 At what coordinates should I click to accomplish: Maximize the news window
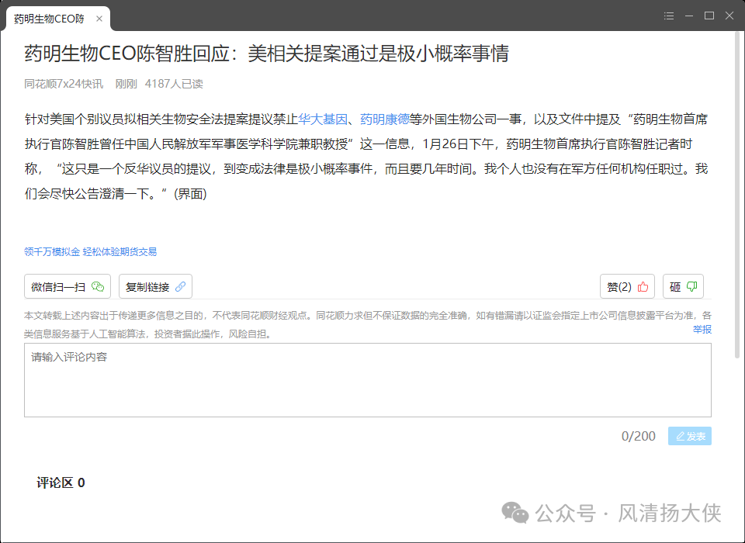coord(709,16)
